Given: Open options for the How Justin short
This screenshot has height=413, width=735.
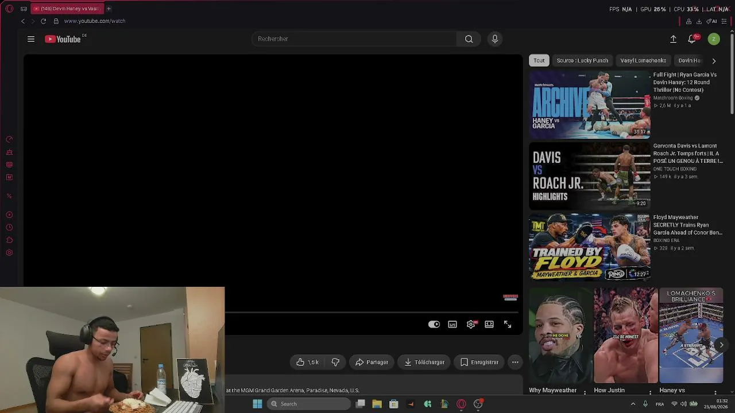Looking at the screenshot, I should click(x=651, y=392).
